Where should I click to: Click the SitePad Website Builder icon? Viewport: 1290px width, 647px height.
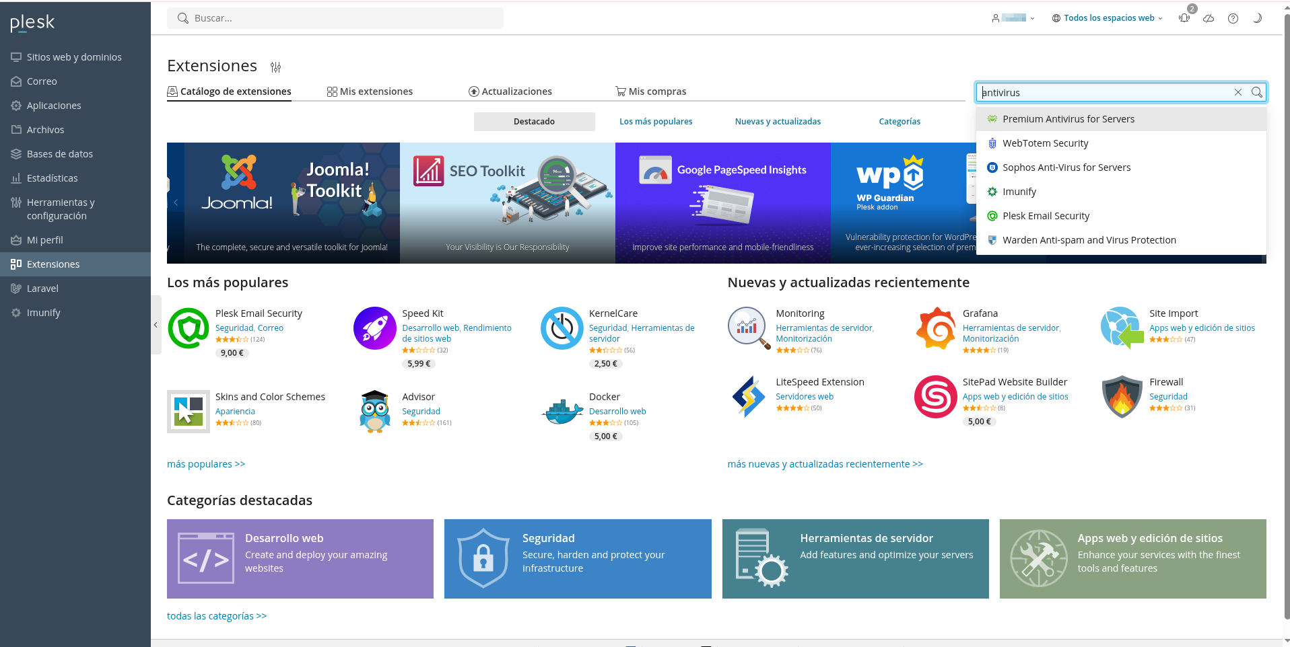click(x=936, y=397)
